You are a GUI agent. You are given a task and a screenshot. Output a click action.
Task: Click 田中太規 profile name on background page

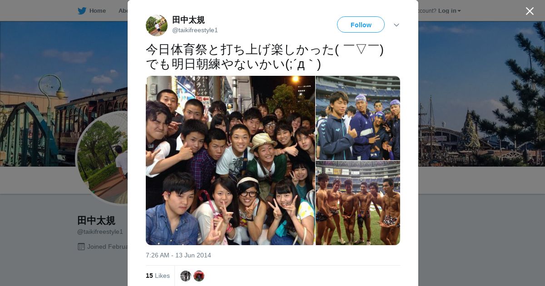tap(96, 221)
